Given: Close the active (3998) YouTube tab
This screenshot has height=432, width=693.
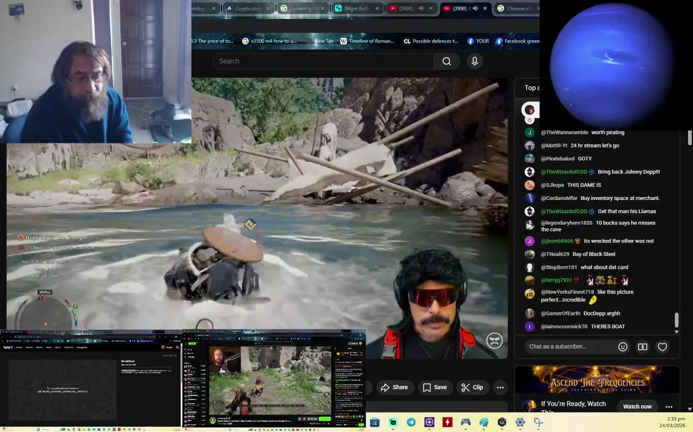Looking at the screenshot, I should click(485, 8).
